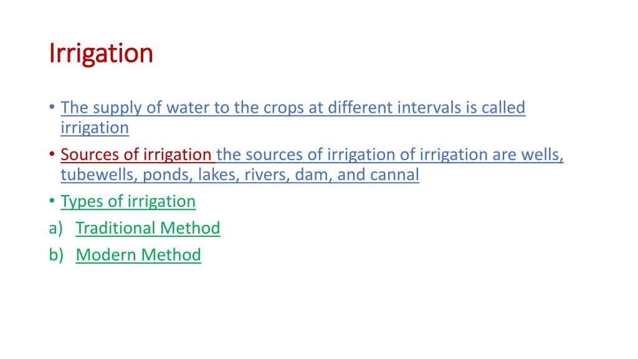The height and width of the screenshot is (359, 638).
Task: Select the 'b)' list marker
Action: (56, 255)
